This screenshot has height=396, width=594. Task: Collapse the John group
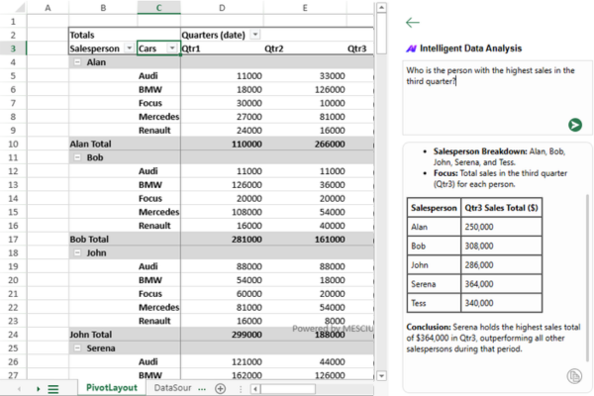click(77, 252)
